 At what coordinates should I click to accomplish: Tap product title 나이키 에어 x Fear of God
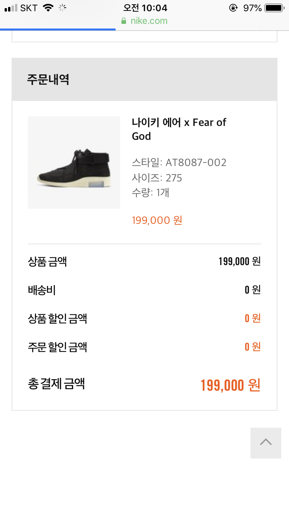[x=179, y=129]
